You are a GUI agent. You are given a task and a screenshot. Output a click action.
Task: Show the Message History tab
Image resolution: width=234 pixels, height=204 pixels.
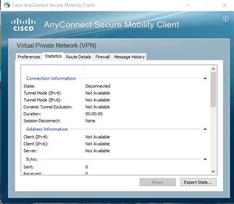point(129,57)
